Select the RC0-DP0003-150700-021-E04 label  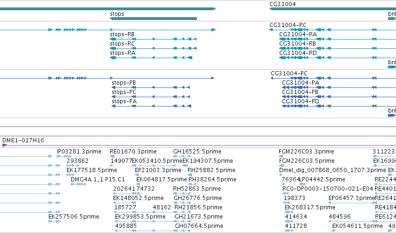[328, 189]
